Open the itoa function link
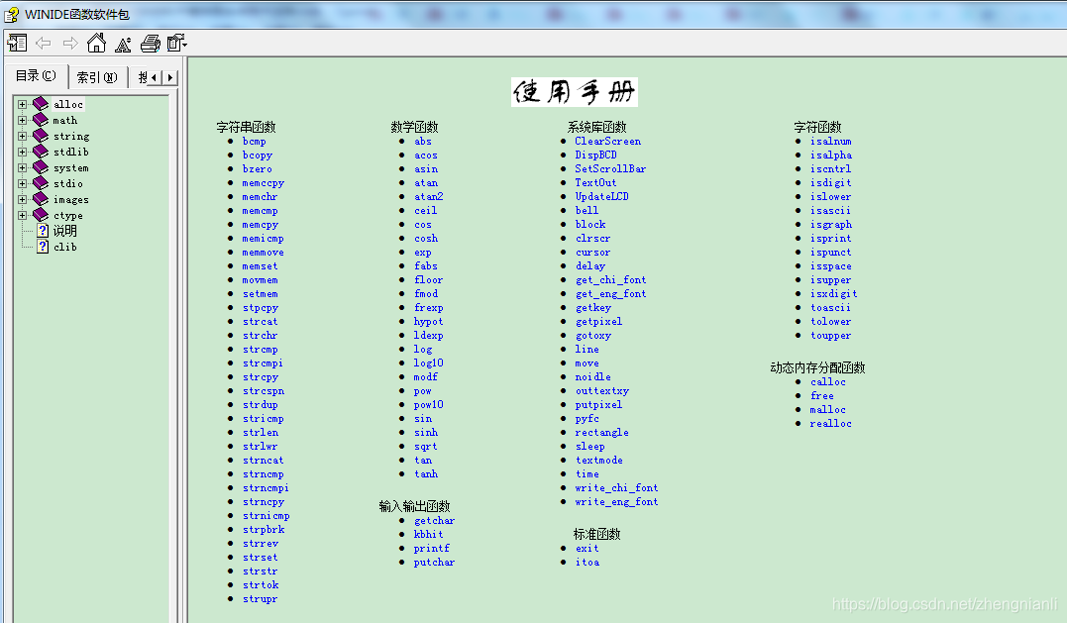1067x623 pixels. (x=587, y=563)
